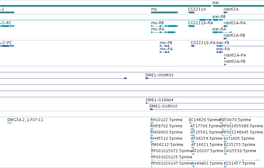Click the rho-RB transcript glyph

[165, 26]
